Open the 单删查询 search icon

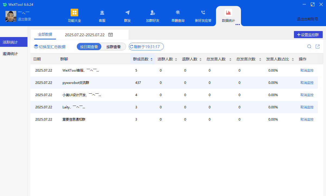[178, 13]
